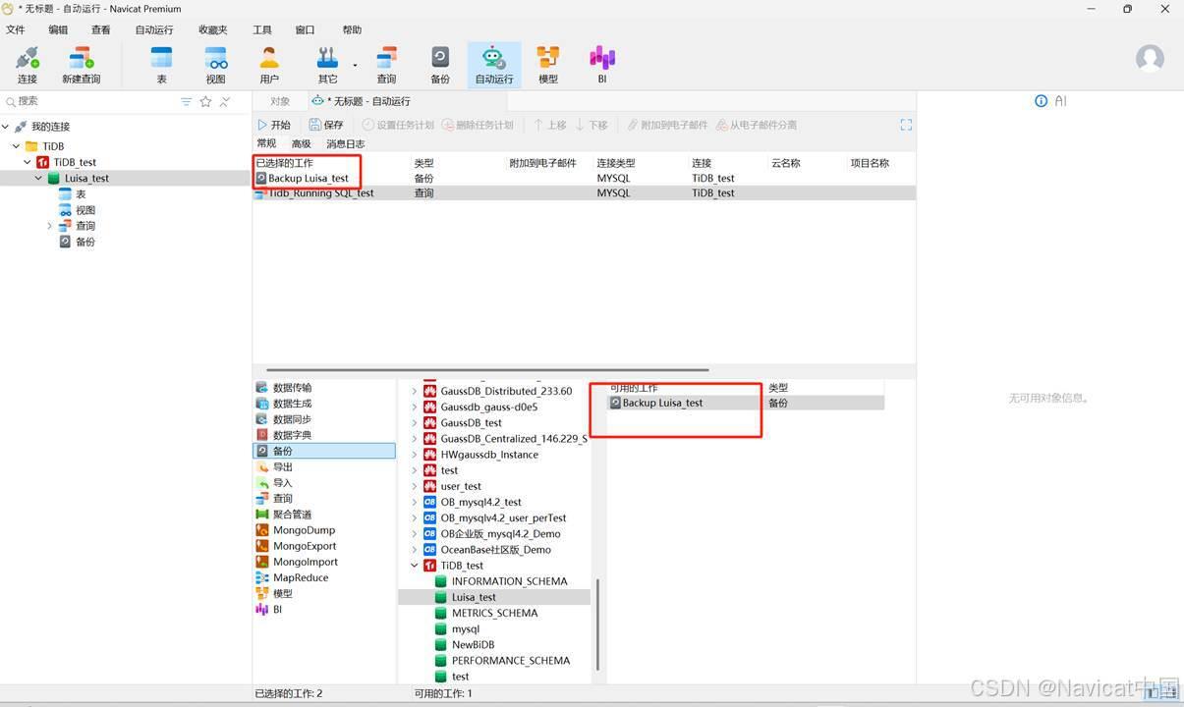The image size is (1184, 707).
Task: Expand GaussDB_Distributed_233.60 in the connection list
Action: [415, 391]
